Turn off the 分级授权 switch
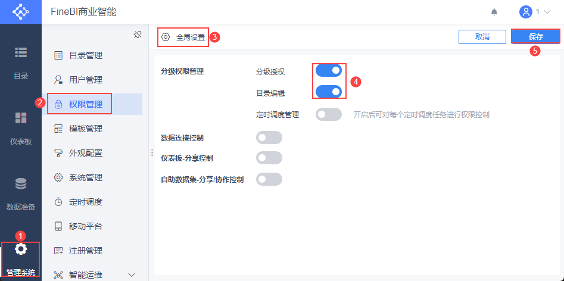 329,71
